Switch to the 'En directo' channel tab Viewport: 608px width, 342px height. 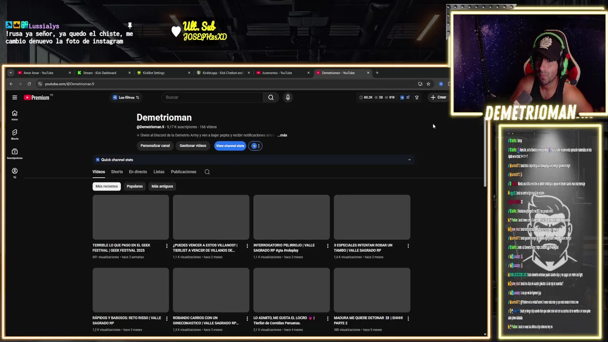pyautogui.click(x=138, y=172)
